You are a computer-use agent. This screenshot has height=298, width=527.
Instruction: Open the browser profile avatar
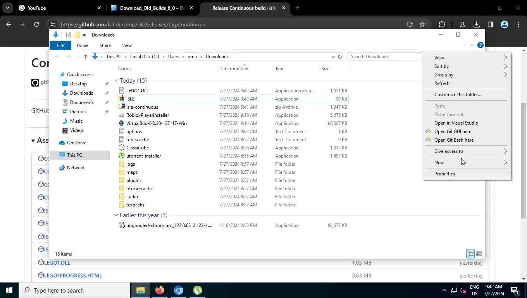pos(505,24)
